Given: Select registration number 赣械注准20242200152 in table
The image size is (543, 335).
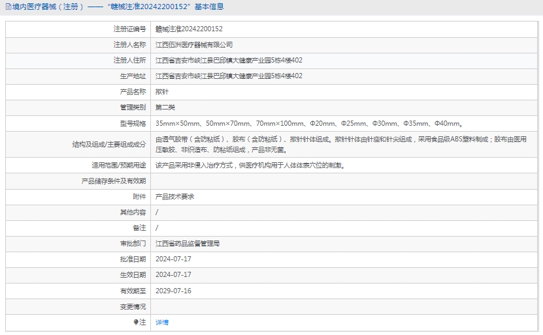Looking at the screenshot, I should (189, 29).
